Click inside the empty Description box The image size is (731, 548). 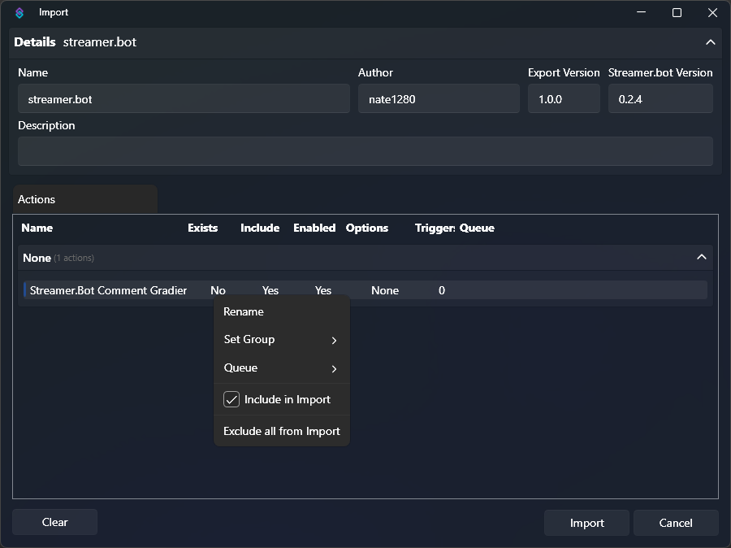click(x=365, y=151)
